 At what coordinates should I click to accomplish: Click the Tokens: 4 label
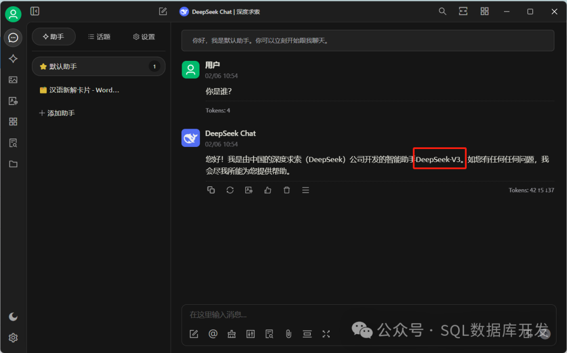click(x=218, y=111)
